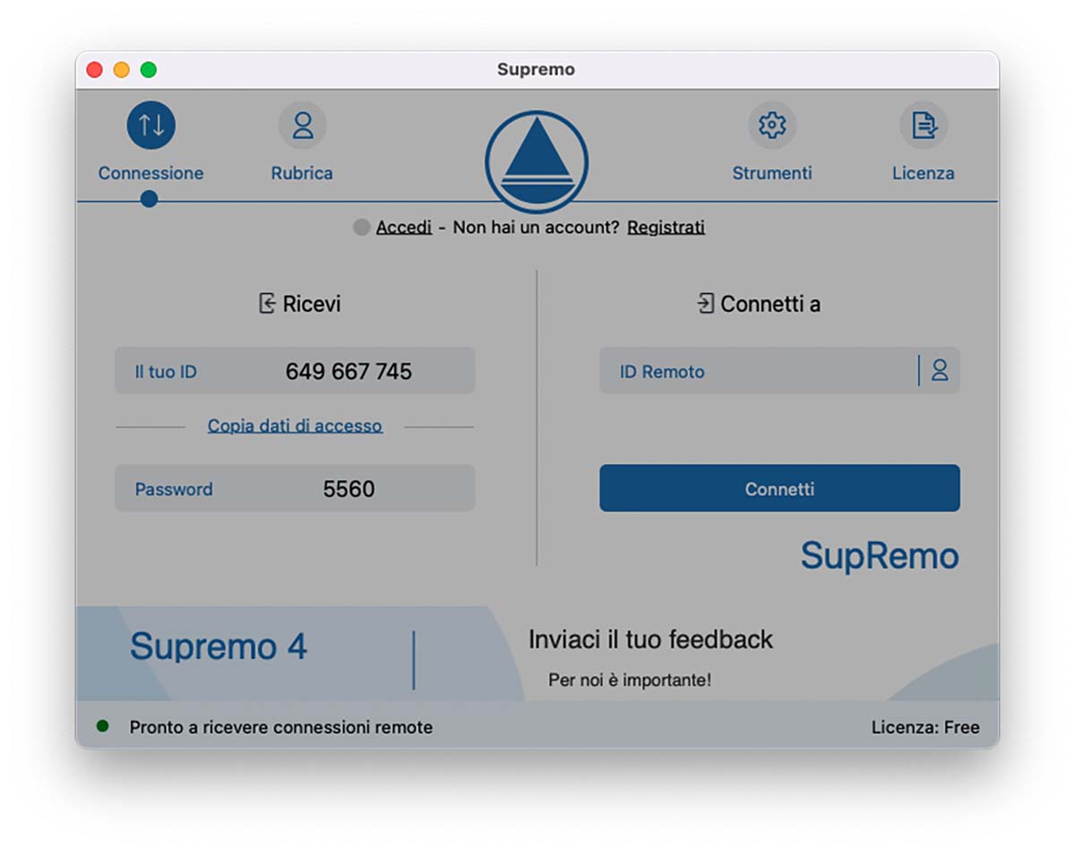The width and height of the screenshot is (1075, 849).
Task: Click the password value 5560
Action: (348, 489)
